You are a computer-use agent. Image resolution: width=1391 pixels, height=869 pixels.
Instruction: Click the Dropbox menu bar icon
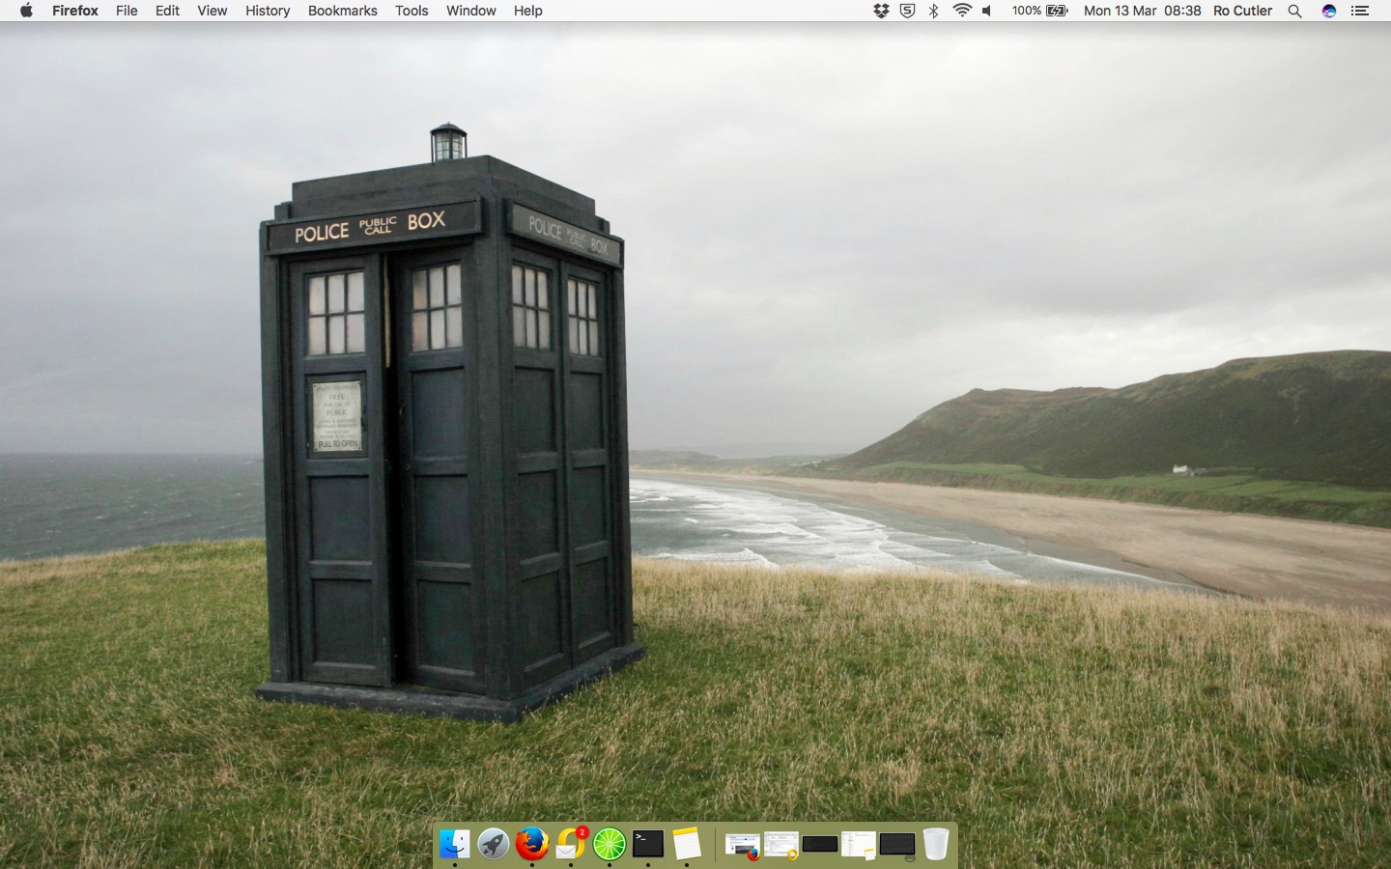tap(881, 11)
